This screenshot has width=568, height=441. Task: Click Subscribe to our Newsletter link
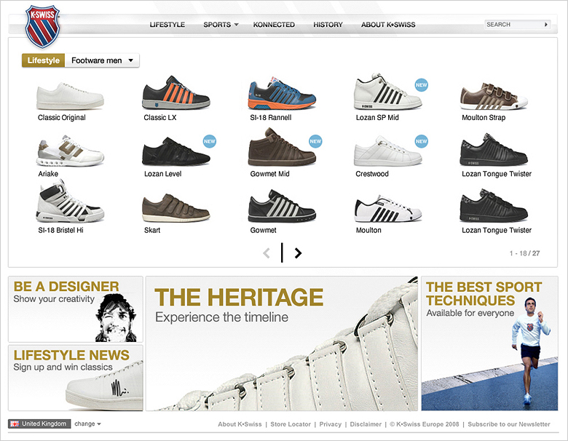tap(509, 424)
